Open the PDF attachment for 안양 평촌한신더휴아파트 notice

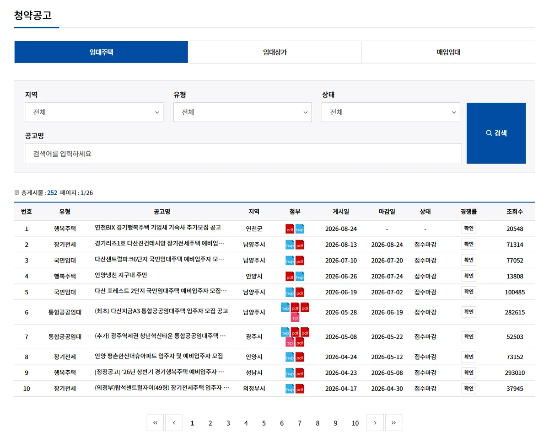click(300, 357)
